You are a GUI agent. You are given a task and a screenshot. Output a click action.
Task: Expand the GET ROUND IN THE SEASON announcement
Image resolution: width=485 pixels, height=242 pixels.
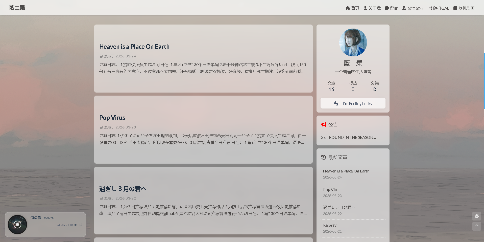point(348,137)
